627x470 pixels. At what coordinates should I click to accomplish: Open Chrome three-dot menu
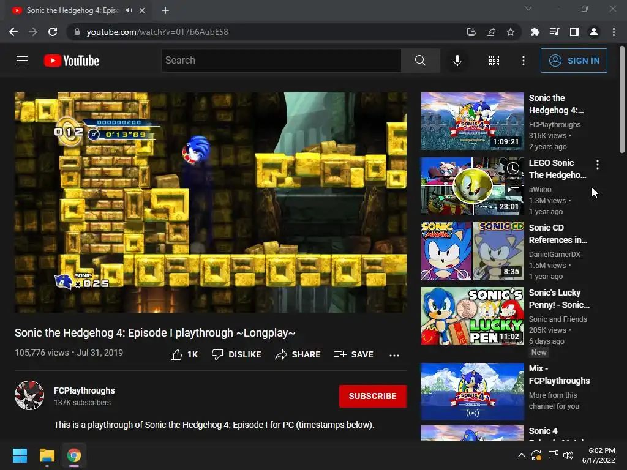(614, 32)
